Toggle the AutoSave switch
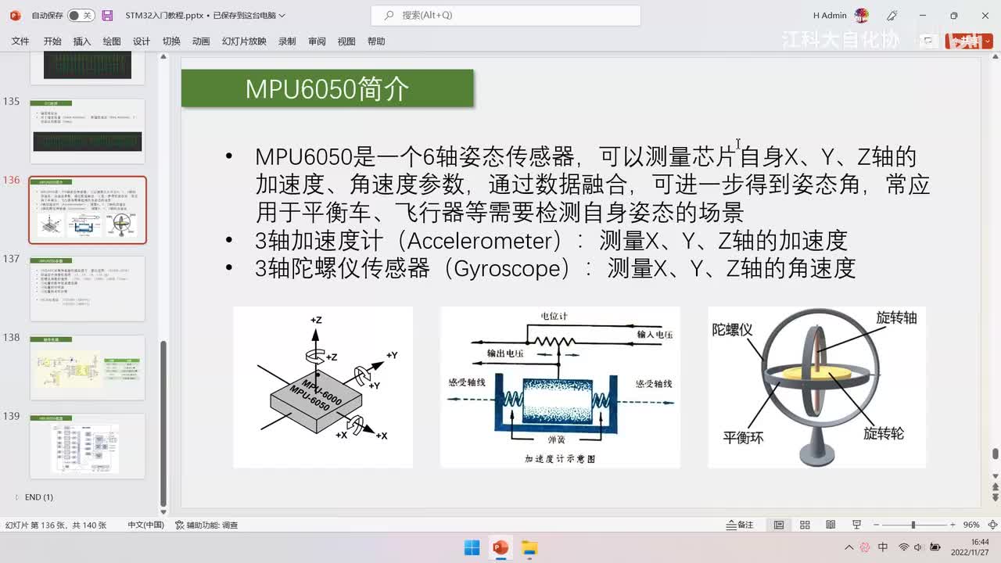Screen dimensions: 1001x563 pyautogui.click(x=81, y=16)
